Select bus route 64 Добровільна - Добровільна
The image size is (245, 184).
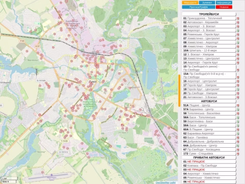coord(209,142)
